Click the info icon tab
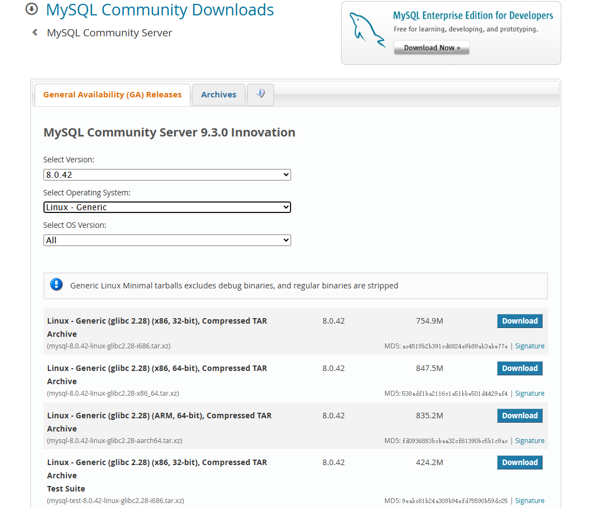Image resolution: width=613 pixels, height=508 pixels. point(260,94)
